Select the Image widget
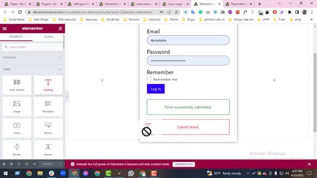 point(17,107)
